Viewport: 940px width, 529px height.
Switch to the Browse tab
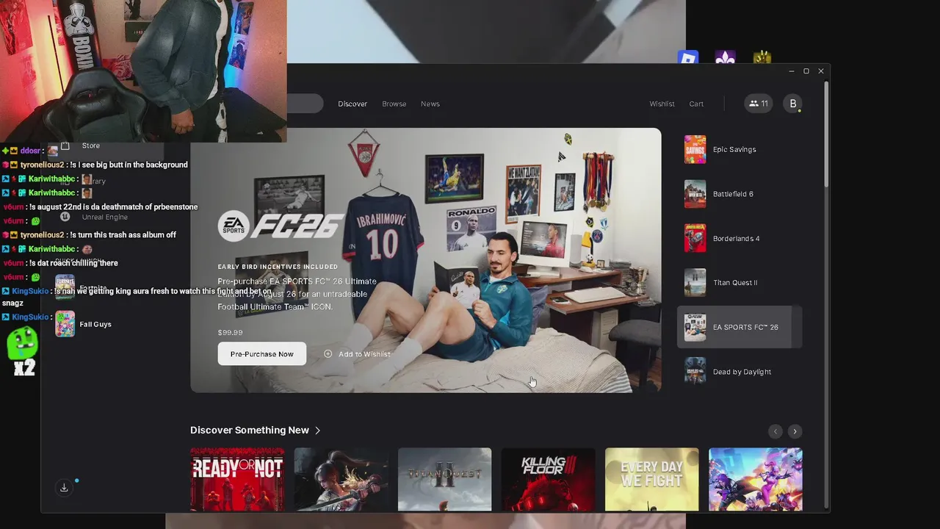click(x=394, y=104)
